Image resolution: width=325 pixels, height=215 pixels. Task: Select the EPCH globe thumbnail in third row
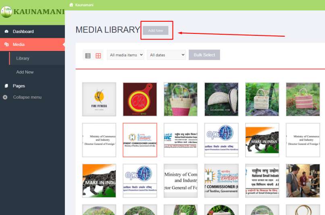coord(140,181)
